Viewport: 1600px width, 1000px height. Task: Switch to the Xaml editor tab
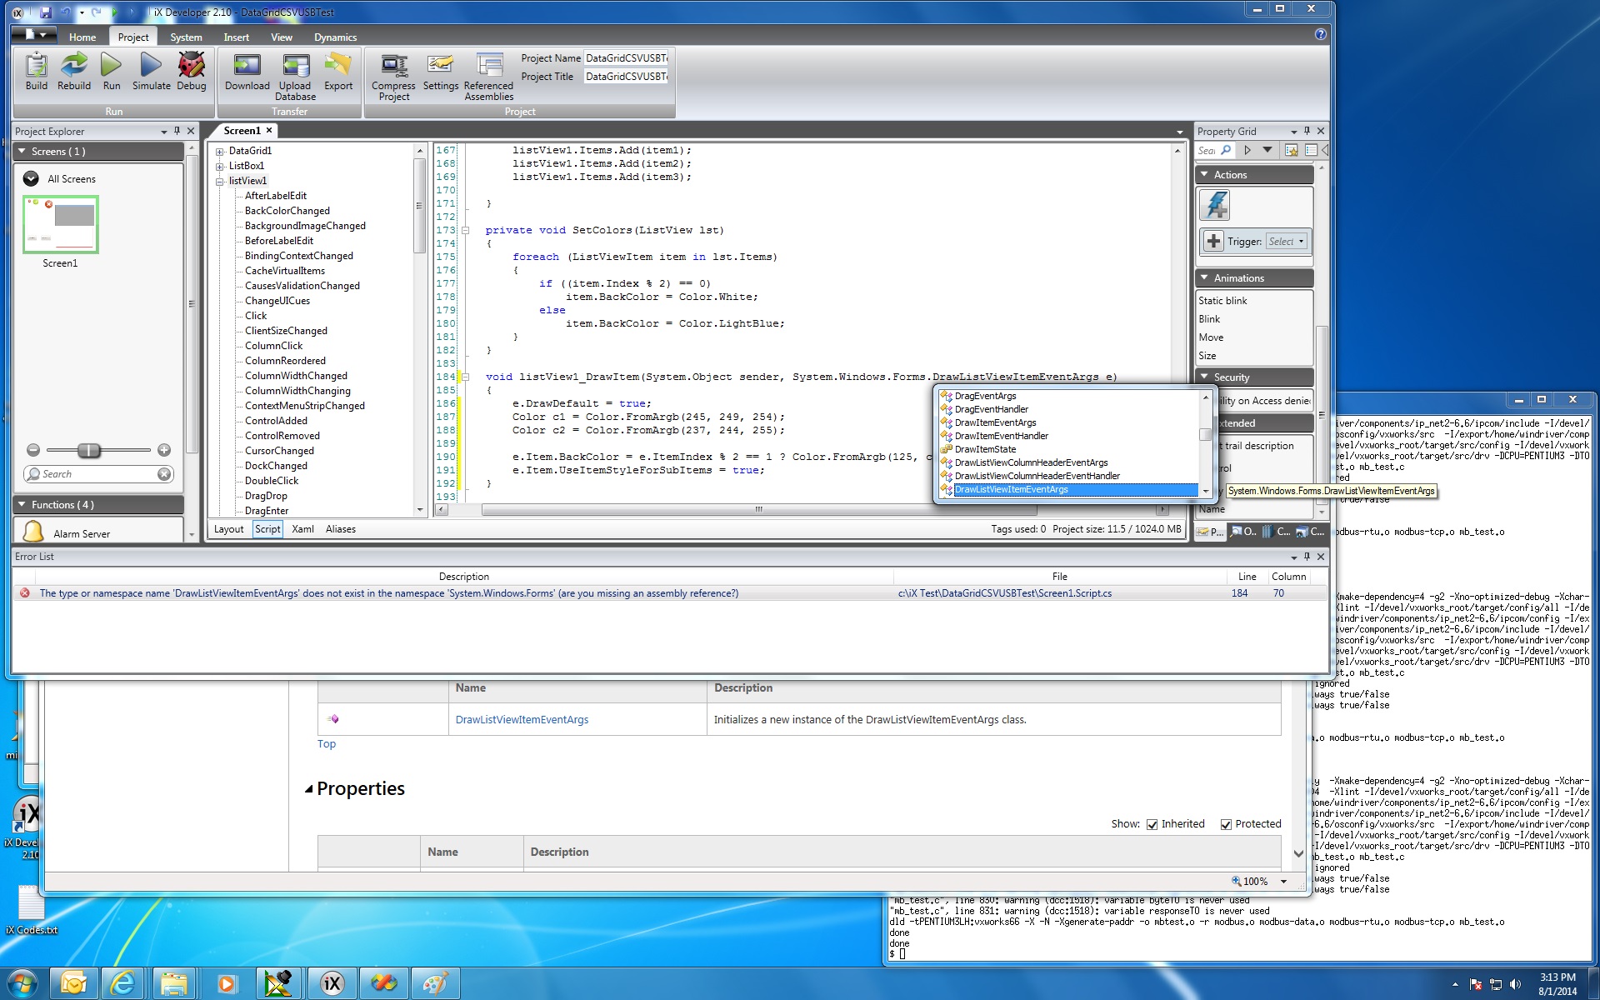point(302,529)
